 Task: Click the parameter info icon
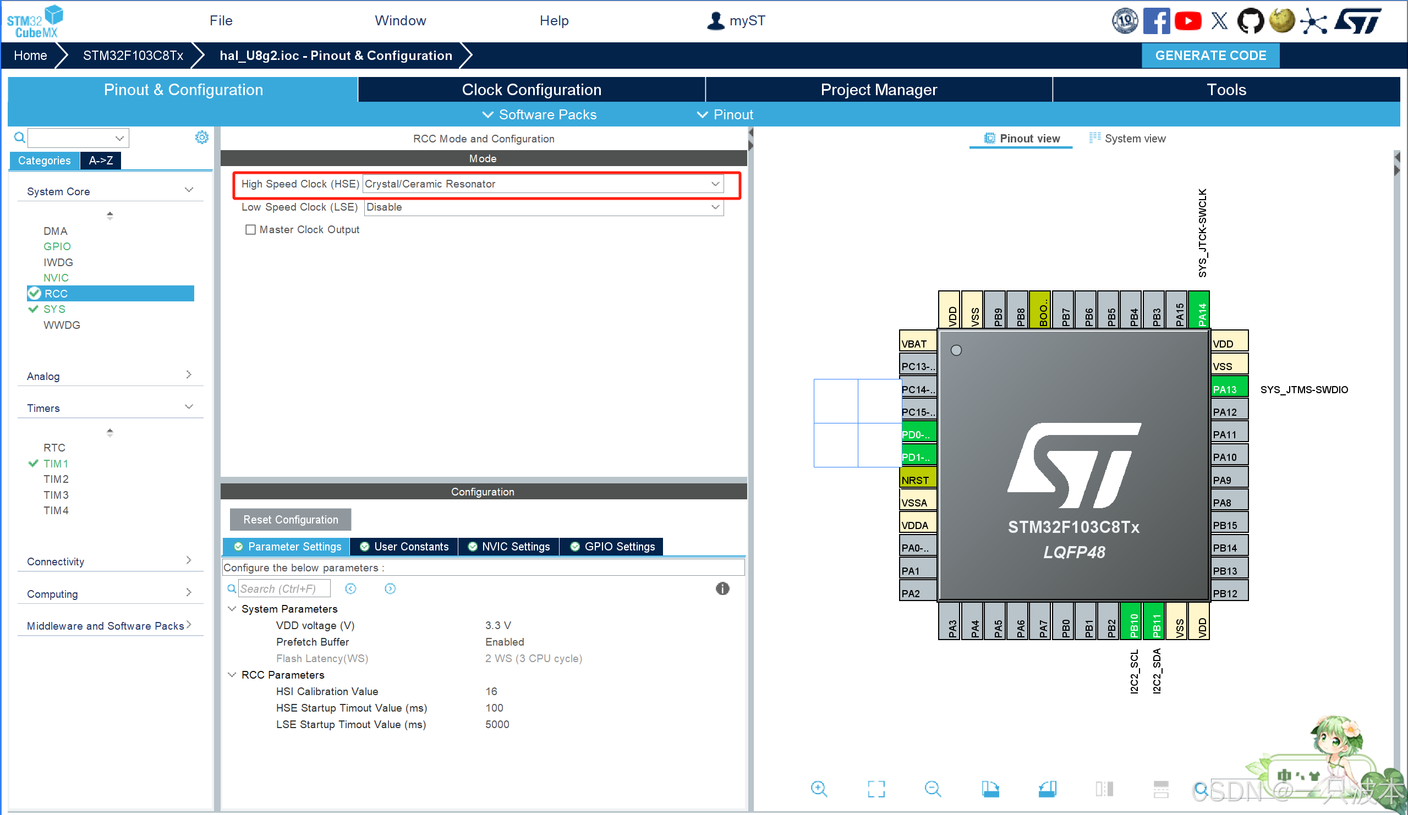point(722,588)
